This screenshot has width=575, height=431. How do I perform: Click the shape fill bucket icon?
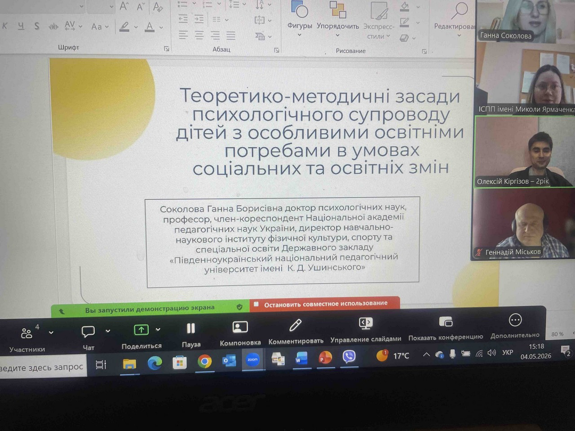point(405,6)
